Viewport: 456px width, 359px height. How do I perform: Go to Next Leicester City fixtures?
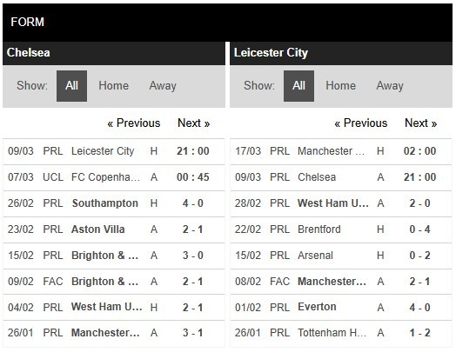click(x=421, y=123)
